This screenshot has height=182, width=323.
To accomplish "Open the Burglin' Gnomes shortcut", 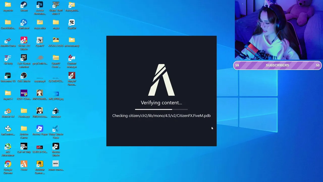I will [72, 79].
